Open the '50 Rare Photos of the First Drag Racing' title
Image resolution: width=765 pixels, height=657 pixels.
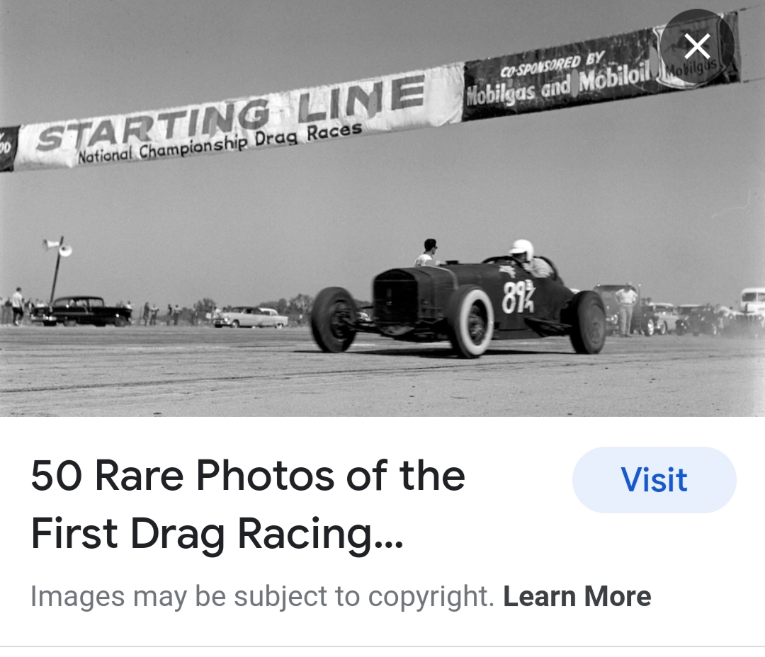pyautogui.click(x=248, y=504)
